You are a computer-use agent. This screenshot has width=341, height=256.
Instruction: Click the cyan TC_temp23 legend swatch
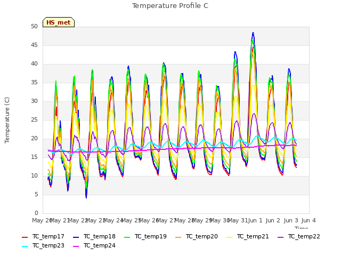(25, 246)
